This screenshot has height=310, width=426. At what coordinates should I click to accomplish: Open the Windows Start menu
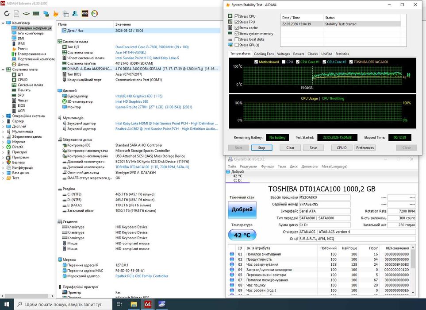click(7, 304)
